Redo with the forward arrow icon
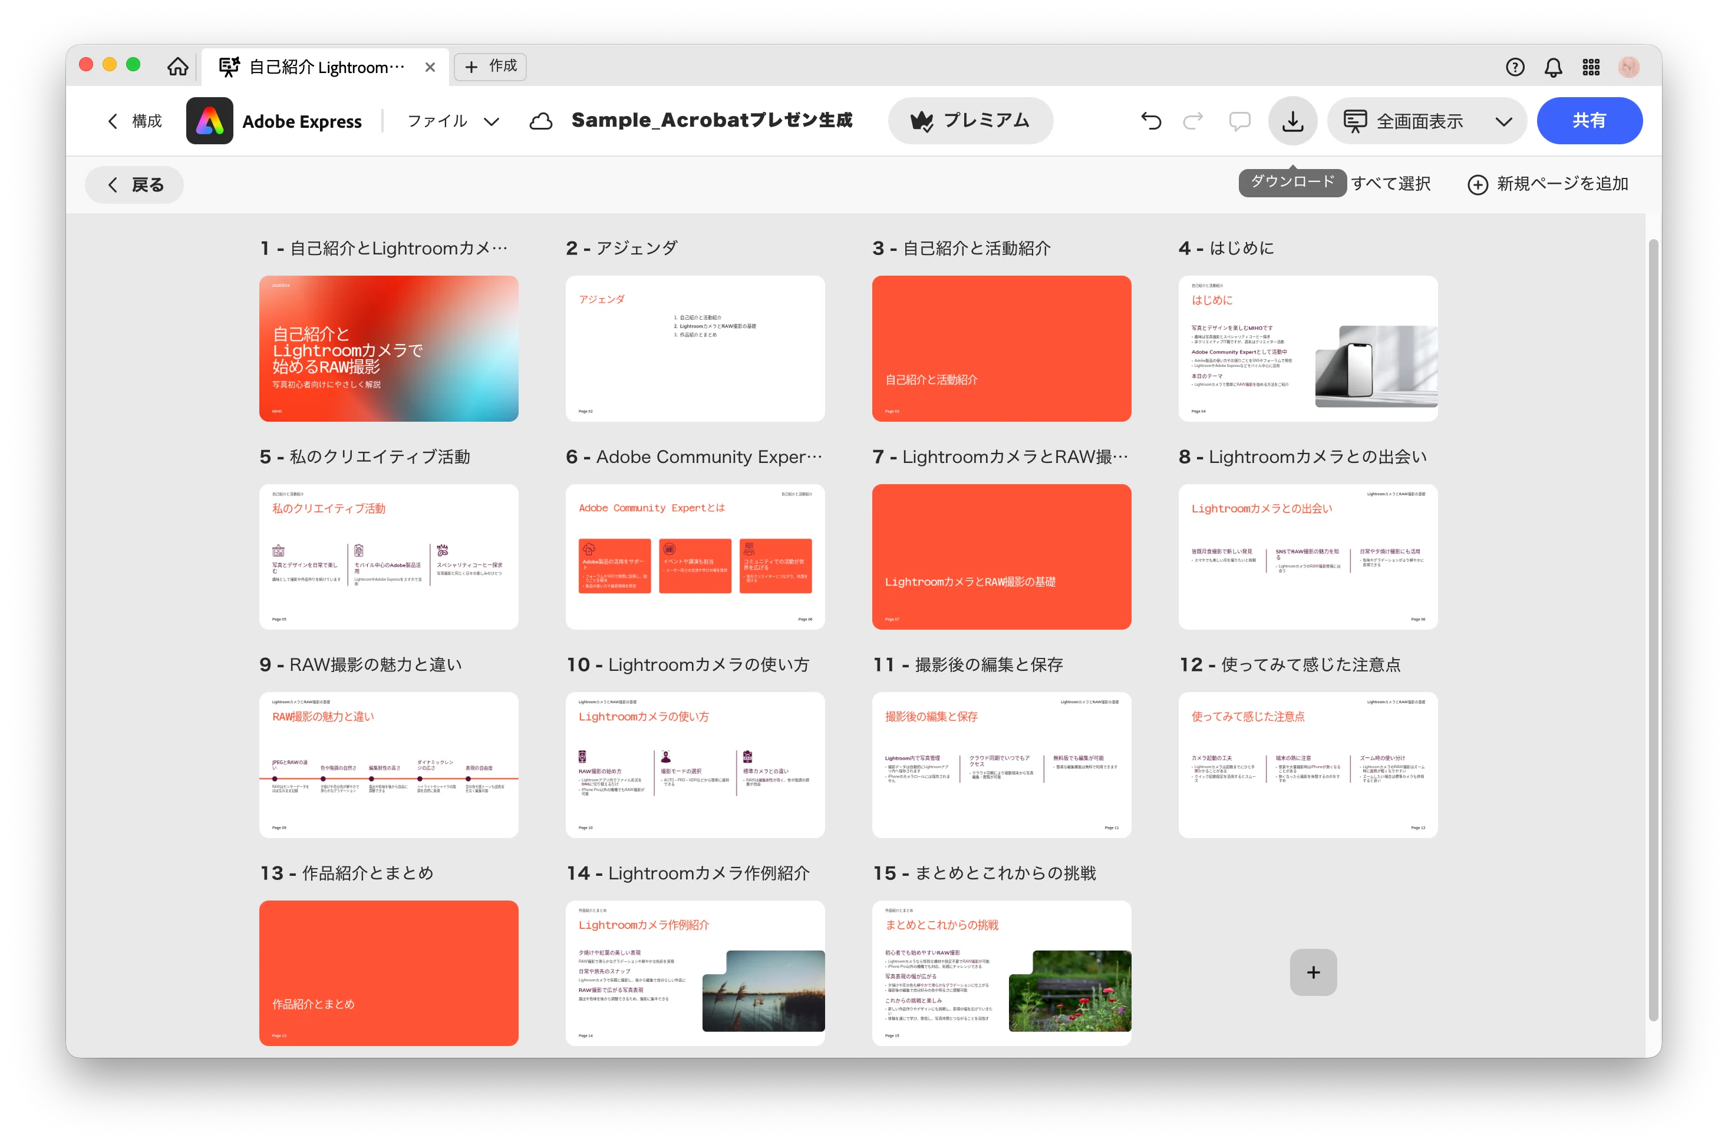Image resolution: width=1728 pixels, height=1145 pixels. [1192, 121]
